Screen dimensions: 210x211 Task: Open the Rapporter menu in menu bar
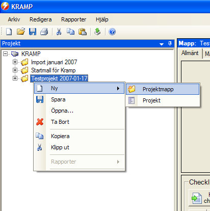pos(73,19)
